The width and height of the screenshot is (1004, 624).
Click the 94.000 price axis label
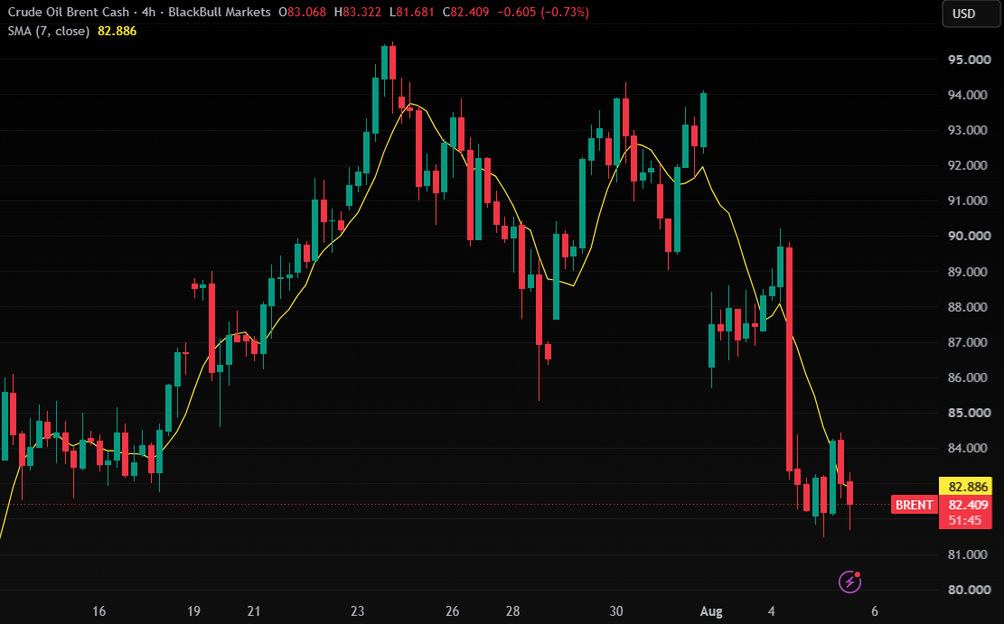(969, 95)
